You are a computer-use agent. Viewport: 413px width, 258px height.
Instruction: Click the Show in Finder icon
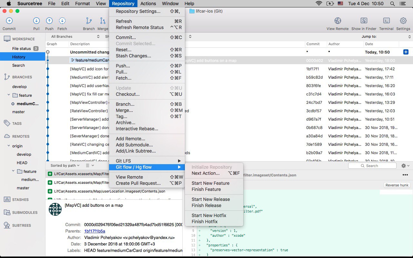[364, 21]
